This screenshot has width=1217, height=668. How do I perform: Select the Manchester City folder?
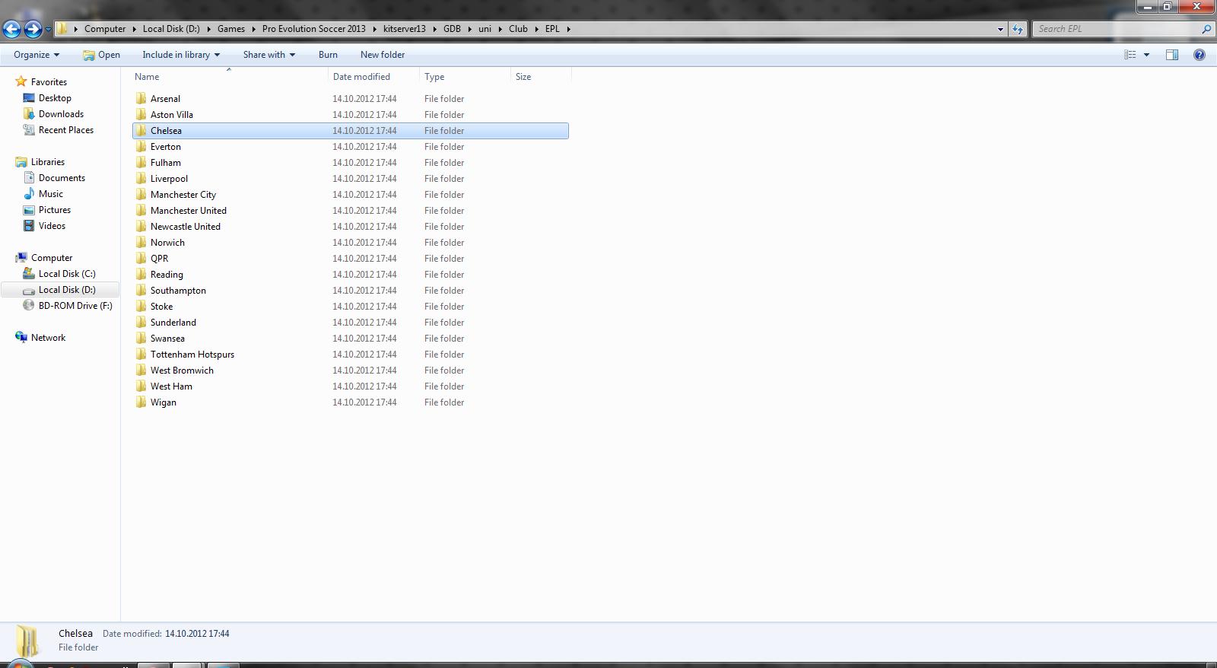tap(350, 195)
